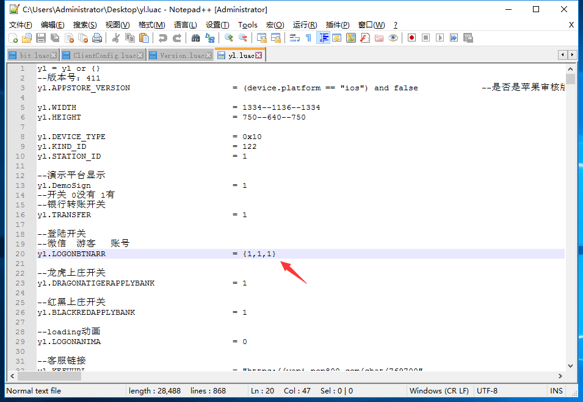Click the Print icon in toolbar
The width and height of the screenshot is (583, 402).
(x=96, y=38)
